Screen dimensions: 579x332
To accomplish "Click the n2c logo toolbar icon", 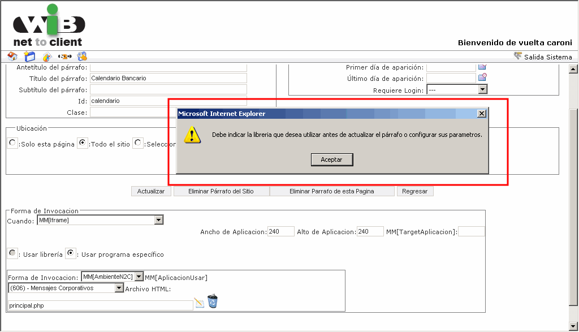I will [64, 57].
